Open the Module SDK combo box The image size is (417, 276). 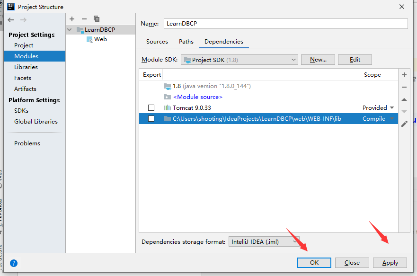(240, 60)
